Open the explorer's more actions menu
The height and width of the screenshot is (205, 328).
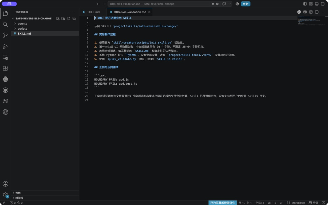tap(74, 12)
